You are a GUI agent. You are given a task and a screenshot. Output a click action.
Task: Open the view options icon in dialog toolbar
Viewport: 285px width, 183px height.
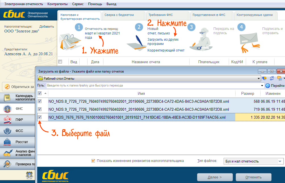coord(280,79)
